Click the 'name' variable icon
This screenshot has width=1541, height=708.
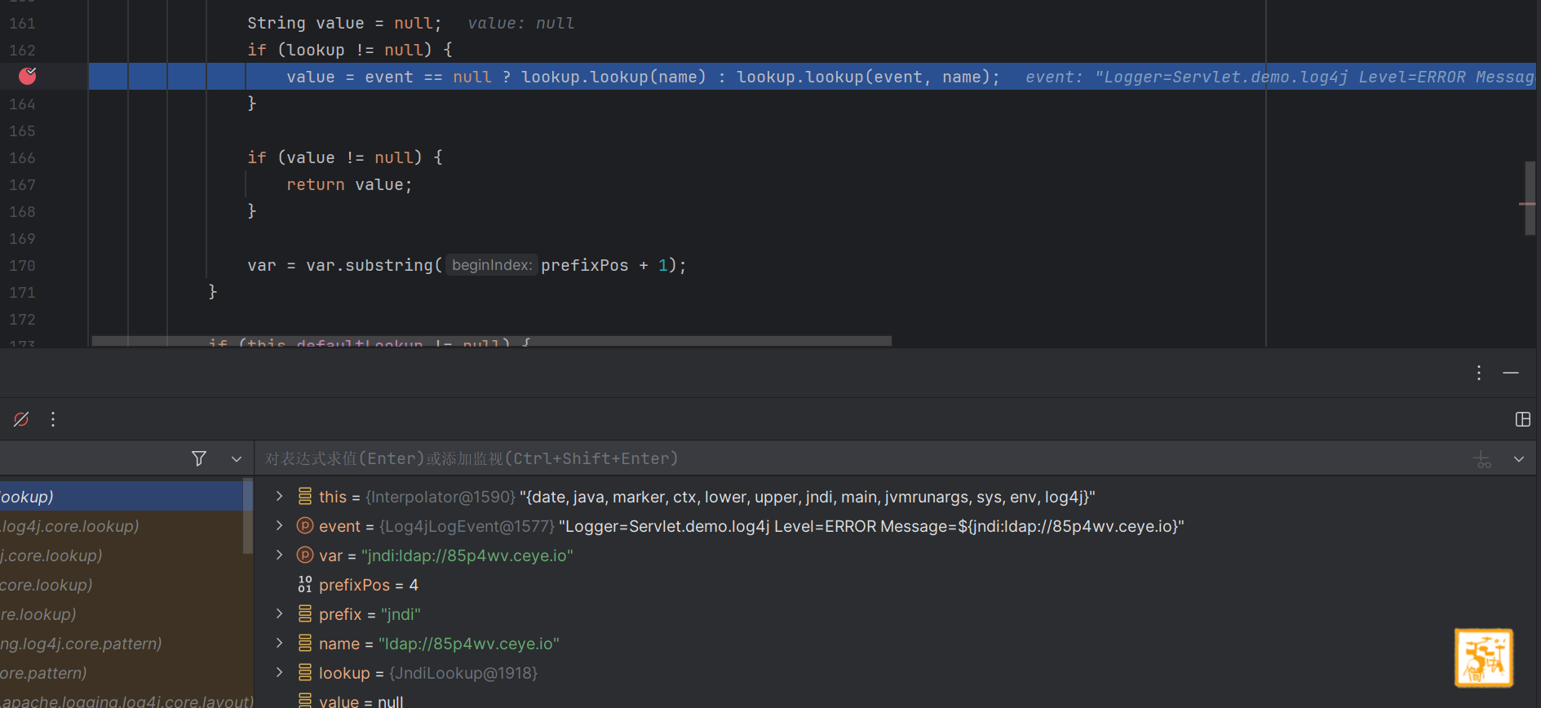pos(305,643)
